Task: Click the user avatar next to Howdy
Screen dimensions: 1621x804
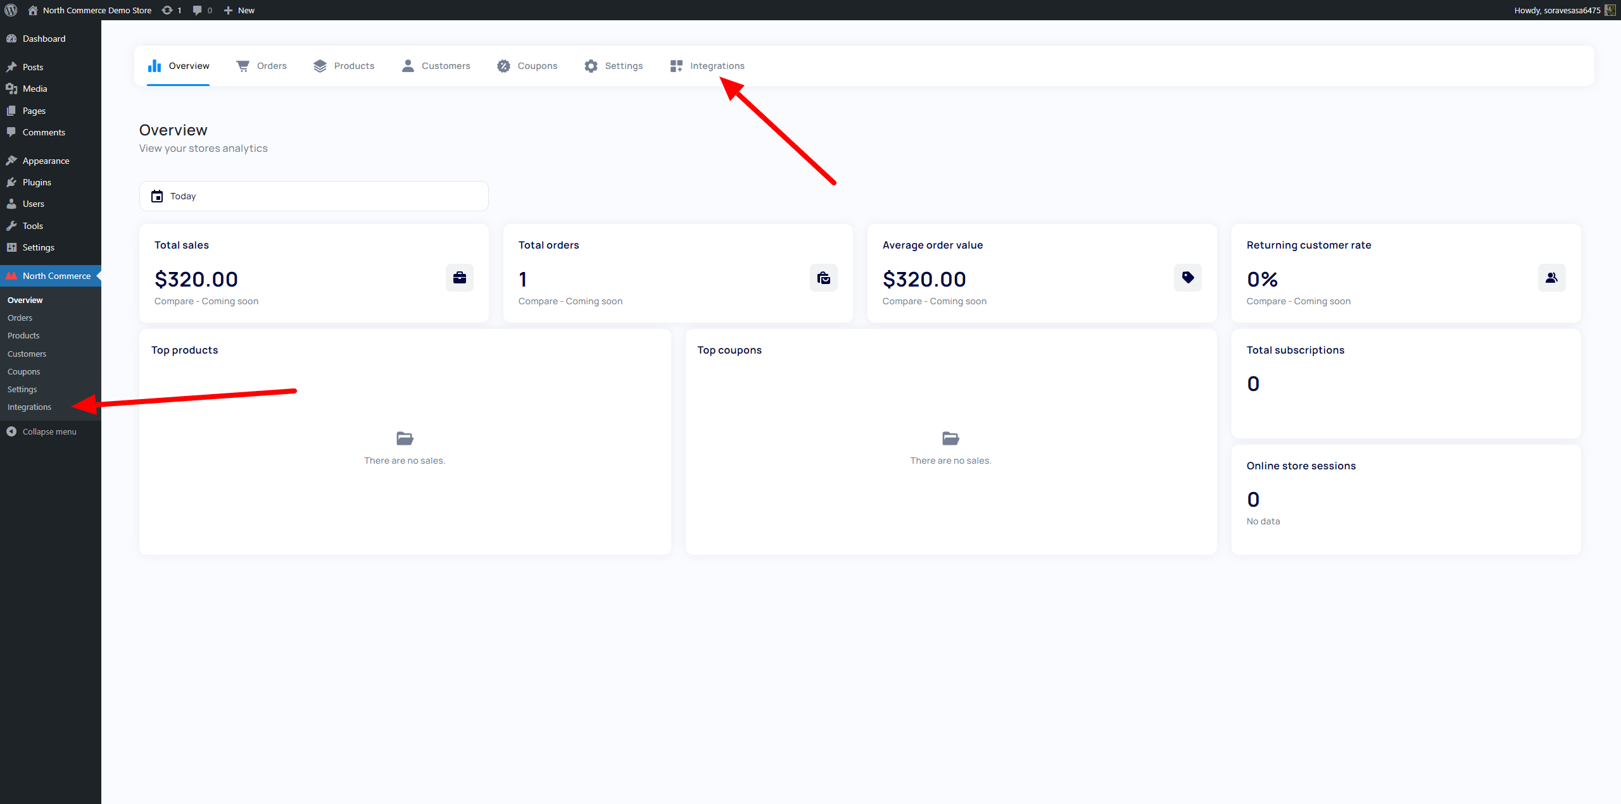Action: tap(1610, 10)
